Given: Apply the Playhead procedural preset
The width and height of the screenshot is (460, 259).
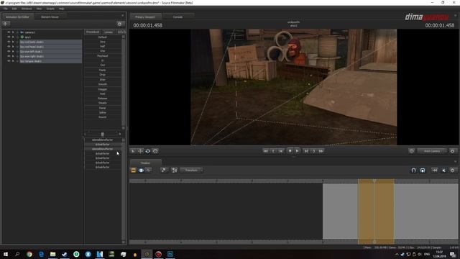Looking at the screenshot, I should click(x=102, y=56).
